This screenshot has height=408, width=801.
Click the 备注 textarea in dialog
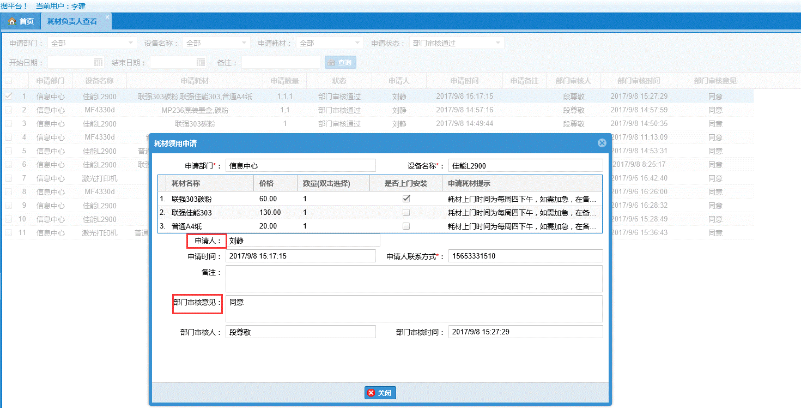coord(414,279)
